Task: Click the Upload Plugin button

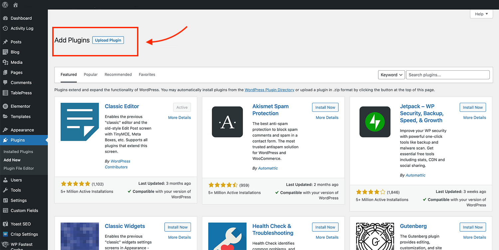Action: pyautogui.click(x=108, y=40)
